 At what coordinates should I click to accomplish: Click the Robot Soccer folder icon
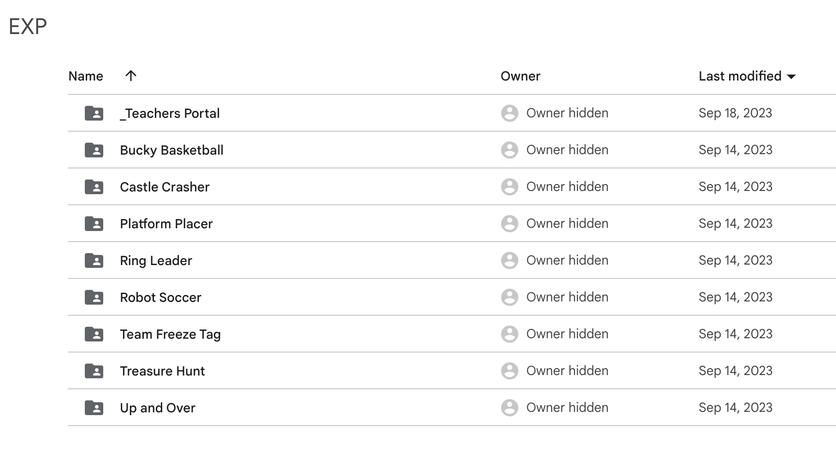coord(94,297)
